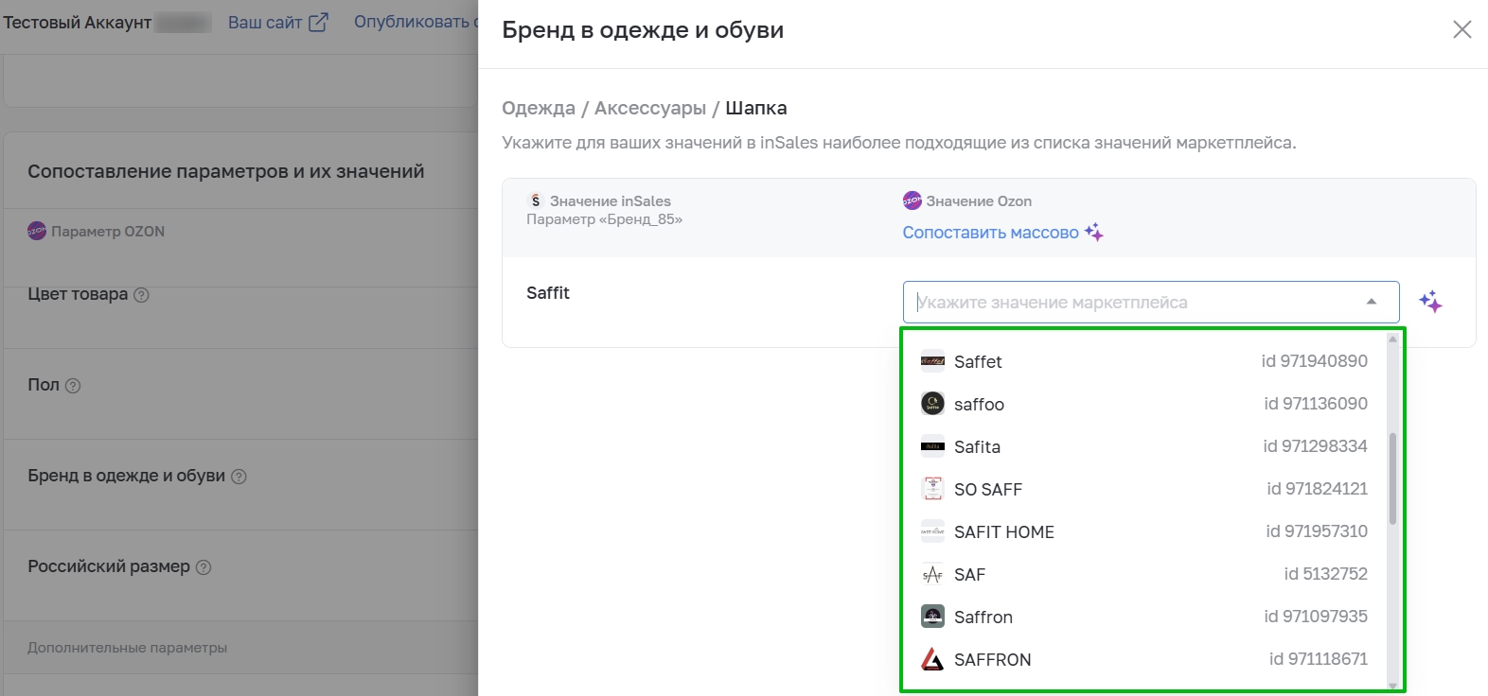Viewport: 1488px width, 696px height.
Task: Click the SO SAFF brand logo icon
Action: pos(932,489)
